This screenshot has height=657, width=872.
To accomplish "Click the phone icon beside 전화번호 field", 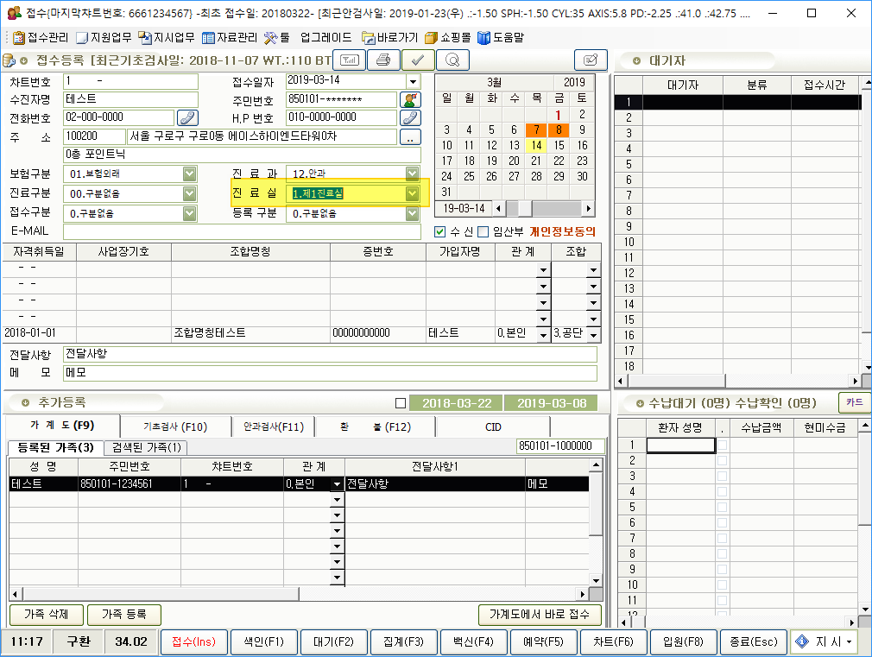I will [x=187, y=117].
